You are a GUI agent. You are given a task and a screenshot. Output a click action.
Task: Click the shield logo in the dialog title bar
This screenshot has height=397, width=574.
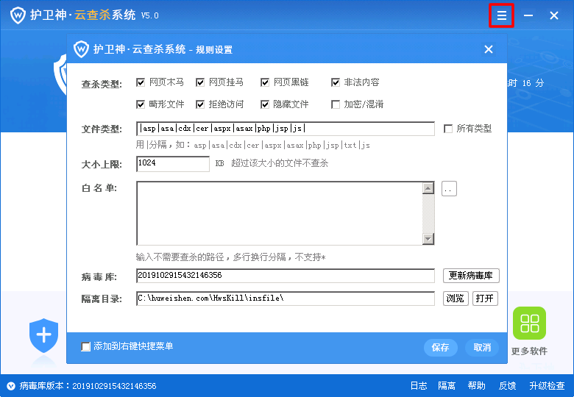(81, 49)
